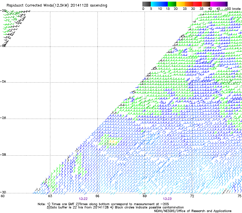Click the blue 10-15 knots color swatch
Screen dimensions: 242x213
[164, 4]
